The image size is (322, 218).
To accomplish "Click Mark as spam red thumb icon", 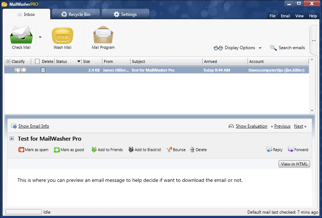I will coord(21,150).
